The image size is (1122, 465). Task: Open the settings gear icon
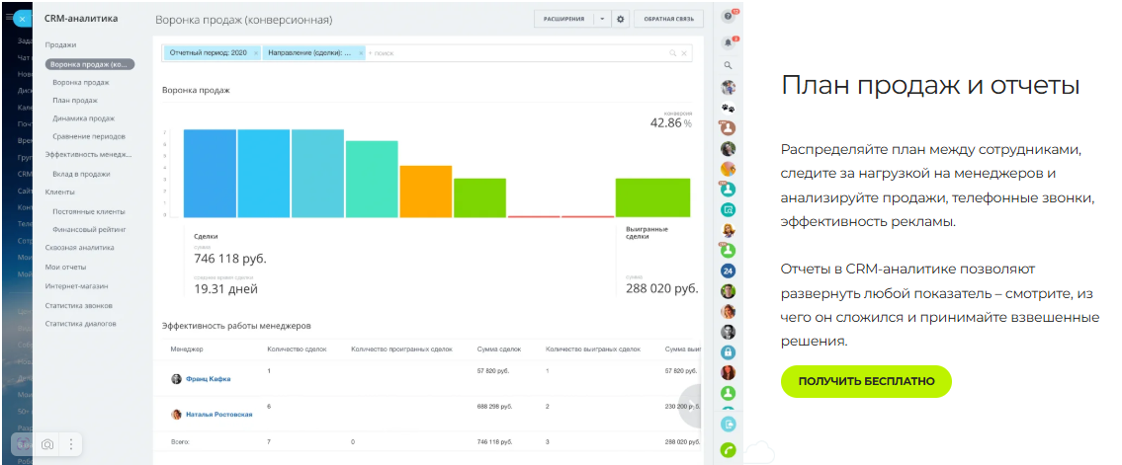(x=621, y=19)
